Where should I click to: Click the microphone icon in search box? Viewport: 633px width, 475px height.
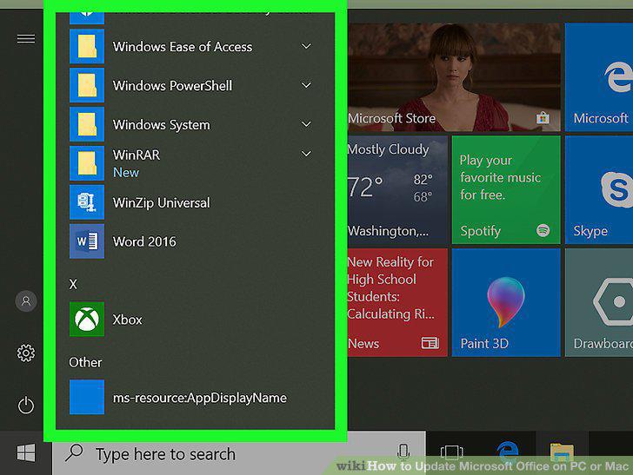[403, 452]
